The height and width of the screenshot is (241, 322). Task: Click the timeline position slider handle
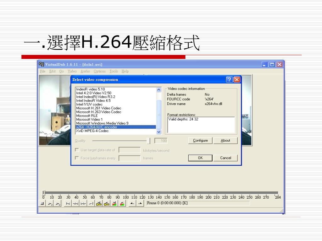pos(43,193)
